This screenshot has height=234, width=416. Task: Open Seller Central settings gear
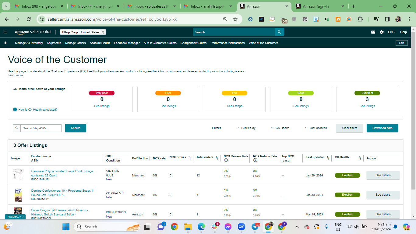pyautogui.click(x=382, y=32)
